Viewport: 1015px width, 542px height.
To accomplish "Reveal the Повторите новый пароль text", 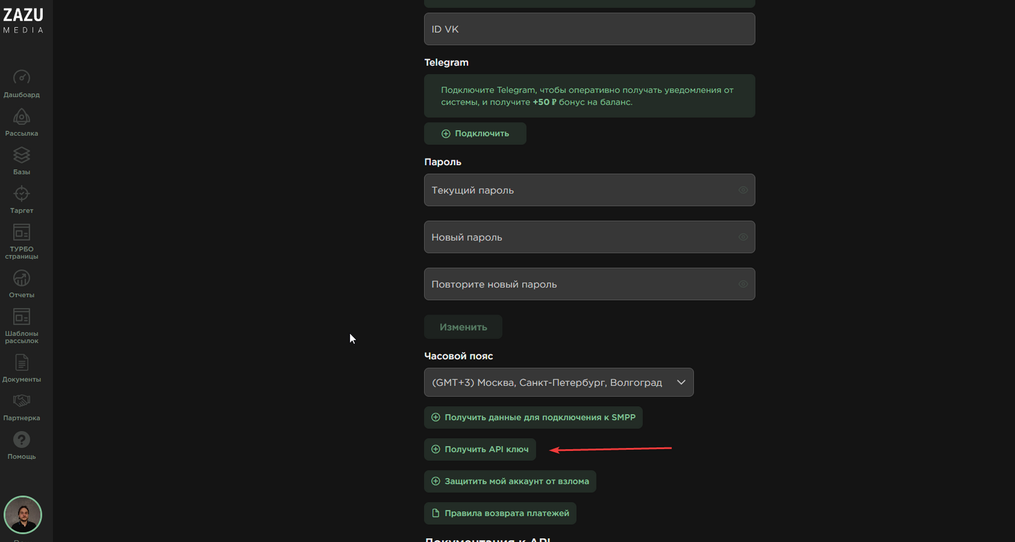I will pyautogui.click(x=743, y=284).
